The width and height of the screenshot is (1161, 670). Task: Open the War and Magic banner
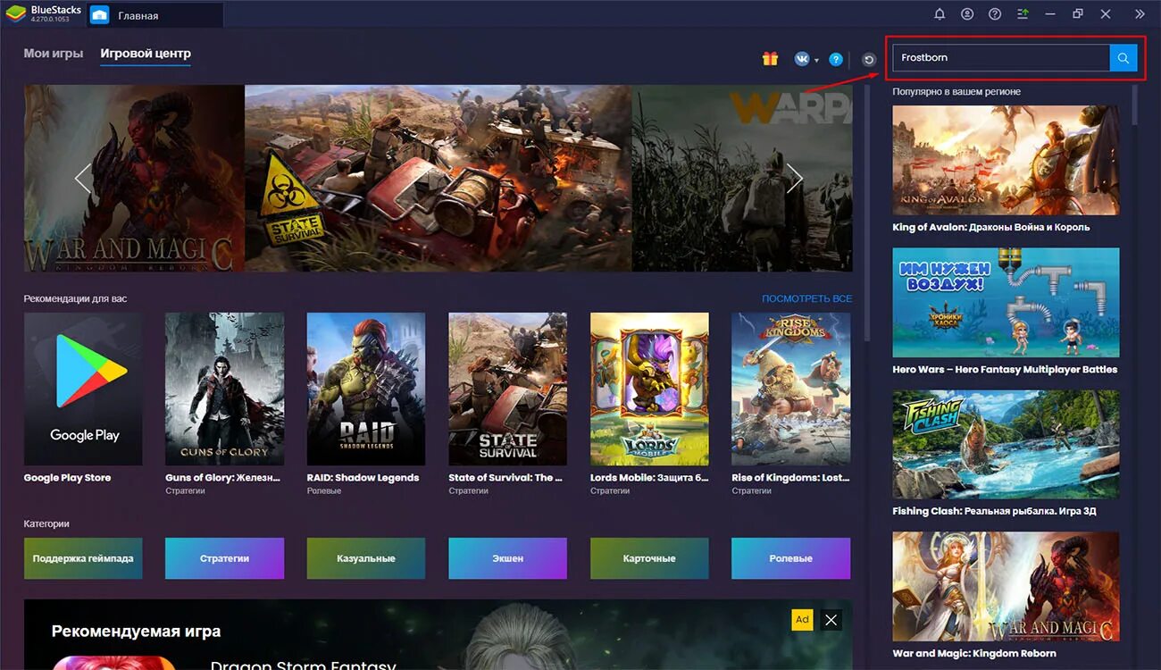134,178
